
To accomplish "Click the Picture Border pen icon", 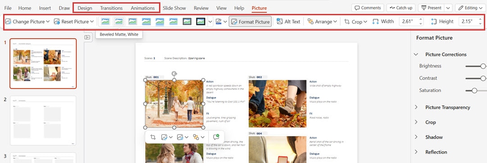I will click(218, 22).
